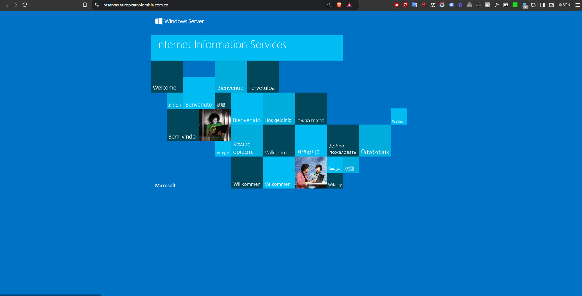The image size is (582, 296).
Task: Click the 'Bem-vindo' tile
Action: tap(183, 125)
